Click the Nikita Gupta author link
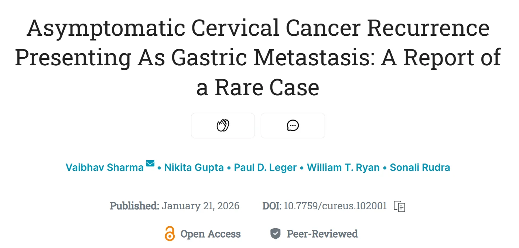This screenshot has width=519, height=248. pos(195,167)
